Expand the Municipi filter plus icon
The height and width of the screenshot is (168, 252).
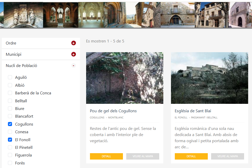pos(74,54)
